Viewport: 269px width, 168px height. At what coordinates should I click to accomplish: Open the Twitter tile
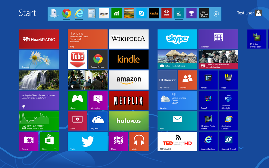[x=88, y=141]
